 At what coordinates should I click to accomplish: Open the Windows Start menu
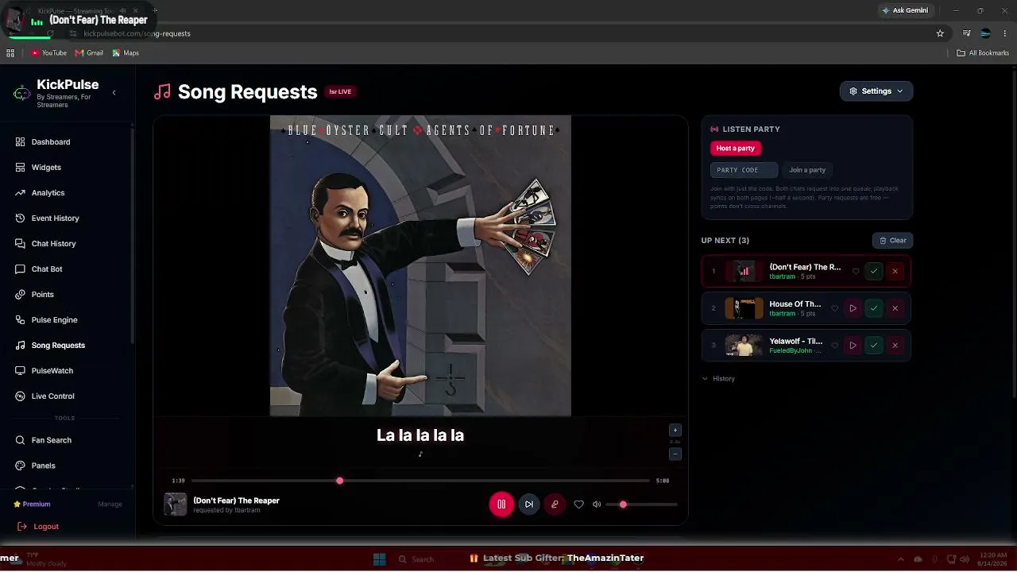[x=379, y=558]
